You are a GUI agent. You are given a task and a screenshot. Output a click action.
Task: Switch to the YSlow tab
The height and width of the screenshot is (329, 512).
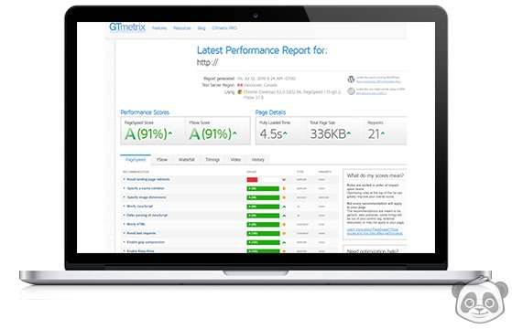(162, 160)
